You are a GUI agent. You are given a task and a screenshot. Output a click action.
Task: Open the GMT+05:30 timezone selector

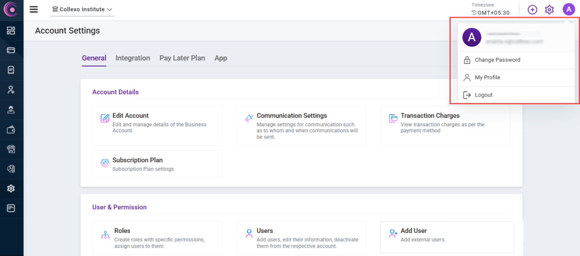click(x=490, y=13)
